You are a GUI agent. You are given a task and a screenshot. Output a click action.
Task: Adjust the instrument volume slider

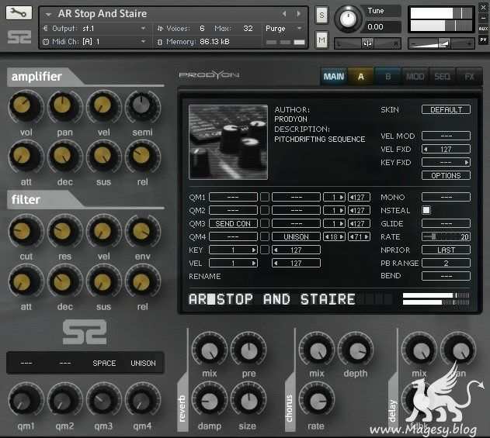pos(440,43)
